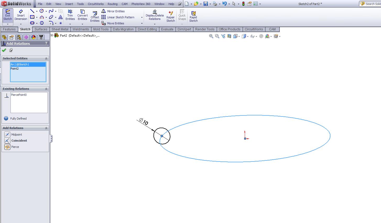The height and width of the screenshot is (223, 381).
Task: Open the Insert menu
Action: [x=69, y=4]
